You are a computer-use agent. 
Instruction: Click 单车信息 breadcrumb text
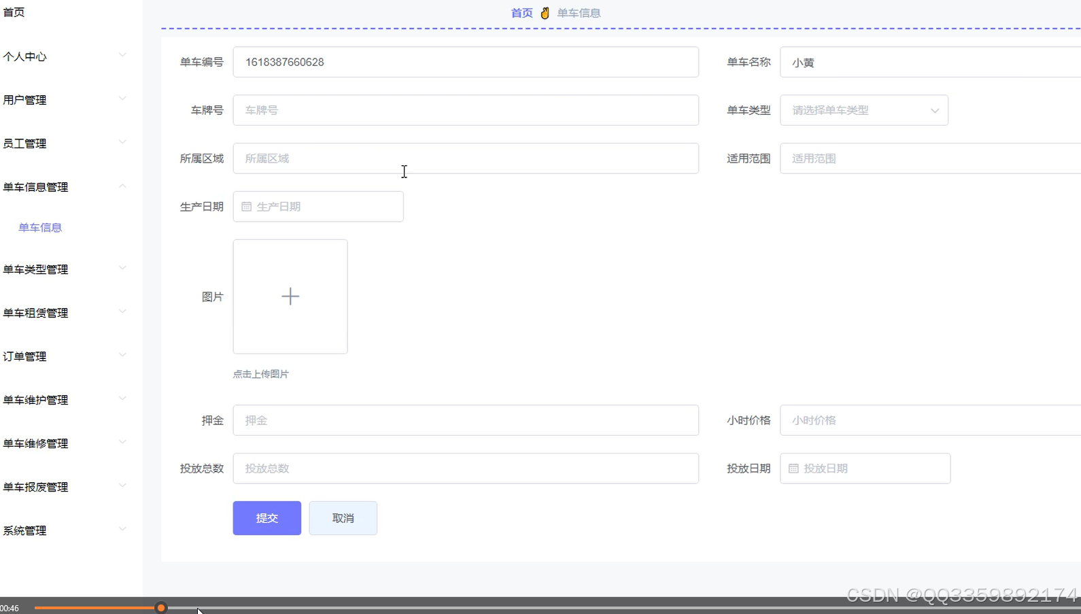click(579, 13)
